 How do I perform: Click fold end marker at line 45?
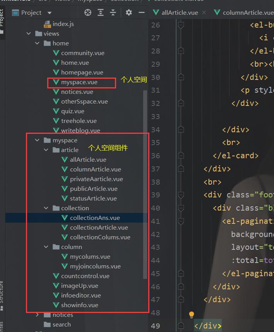point(181,273)
